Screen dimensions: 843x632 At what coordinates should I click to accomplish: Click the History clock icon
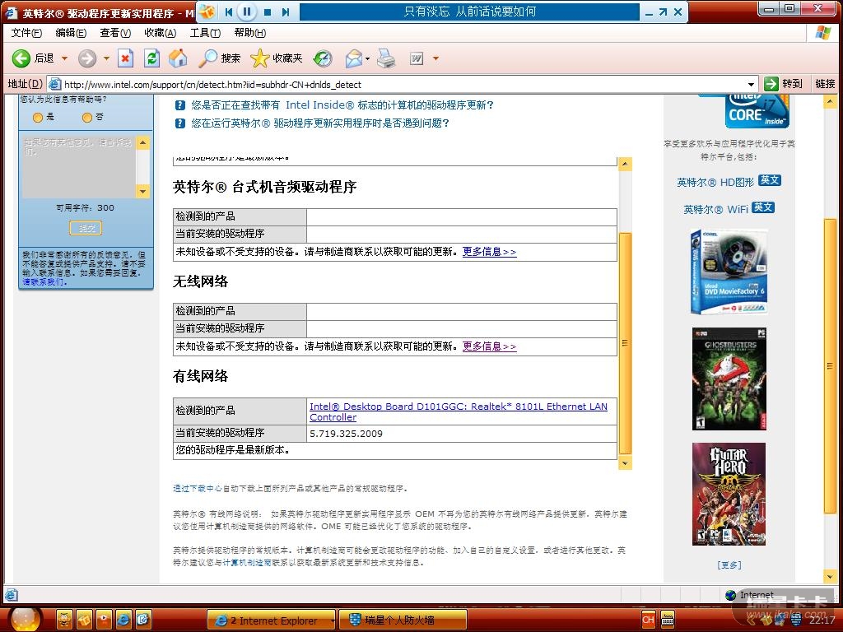point(323,58)
